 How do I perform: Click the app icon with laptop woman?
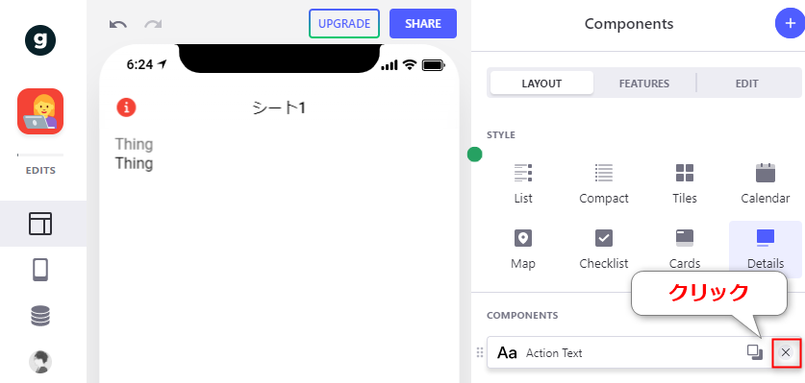(x=40, y=111)
